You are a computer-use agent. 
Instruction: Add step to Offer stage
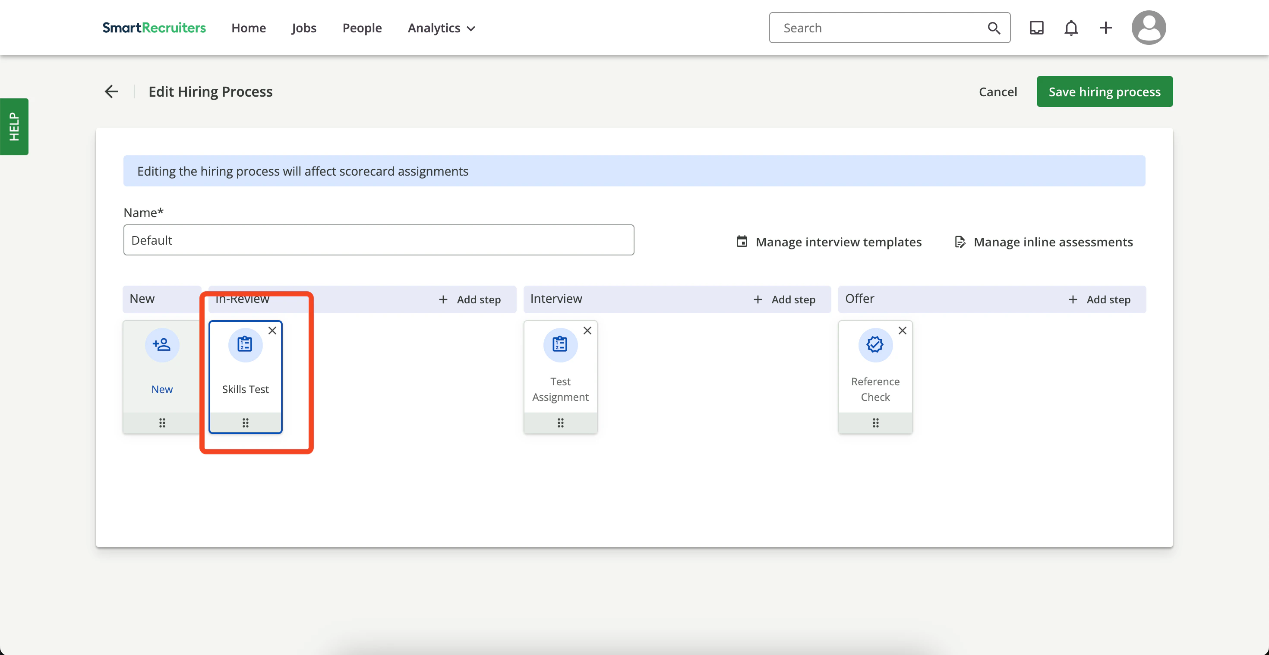pos(1099,299)
